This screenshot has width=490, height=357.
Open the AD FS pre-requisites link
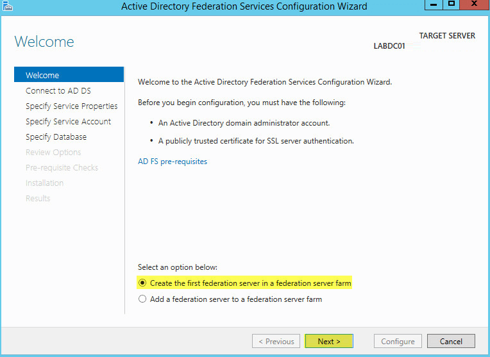point(173,162)
